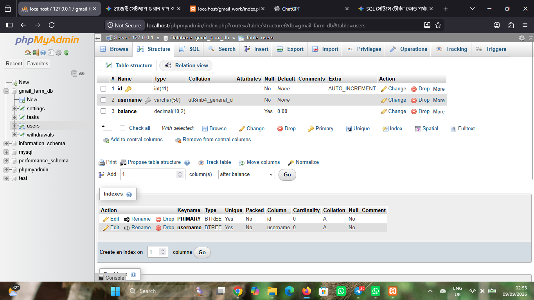Open navigation panel settings gear icon
Image resolution: width=534 pixels, height=300 pixels.
[58, 52]
